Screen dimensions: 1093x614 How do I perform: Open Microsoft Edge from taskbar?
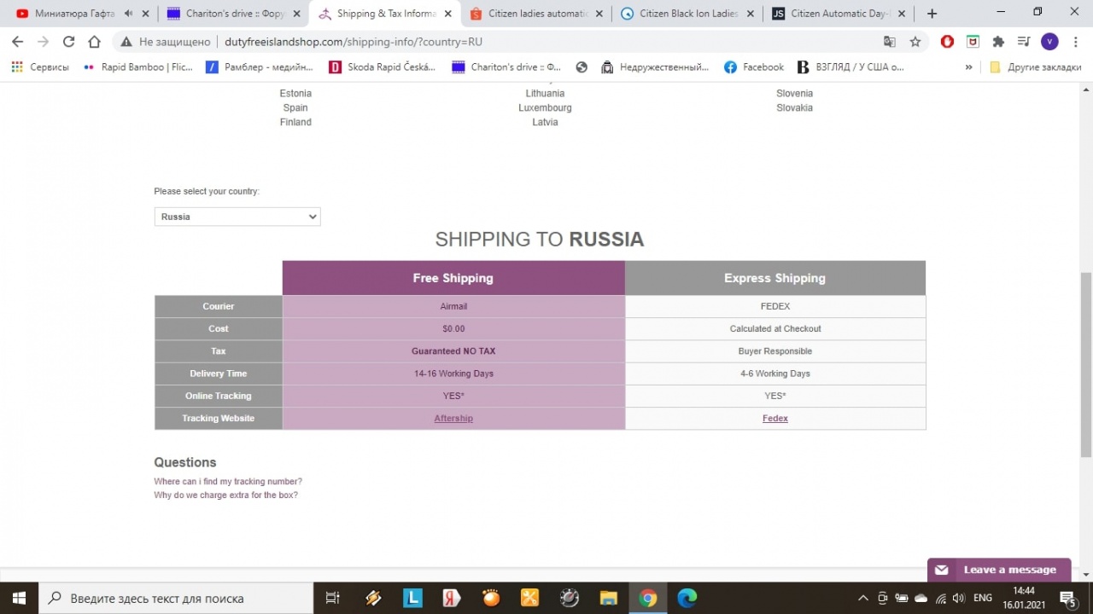(687, 598)
